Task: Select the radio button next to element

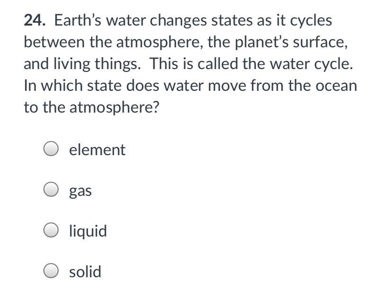Action: pos(51,149)
